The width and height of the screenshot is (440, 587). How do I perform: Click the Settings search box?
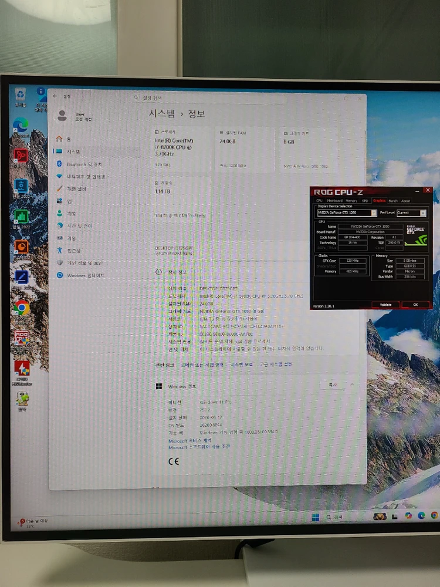click(209, 98)
